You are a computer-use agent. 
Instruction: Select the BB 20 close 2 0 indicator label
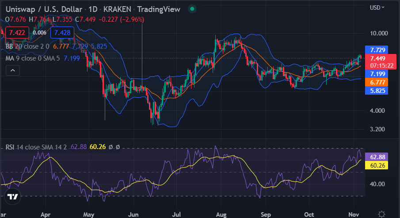click(27, 46)
